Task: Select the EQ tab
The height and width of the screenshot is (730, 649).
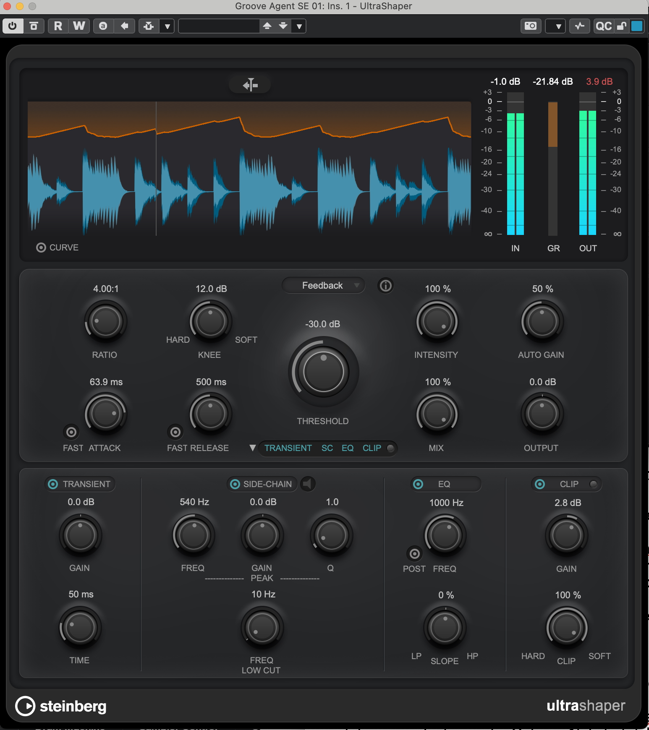Action: pyautogui.click(x=347, y=448)
